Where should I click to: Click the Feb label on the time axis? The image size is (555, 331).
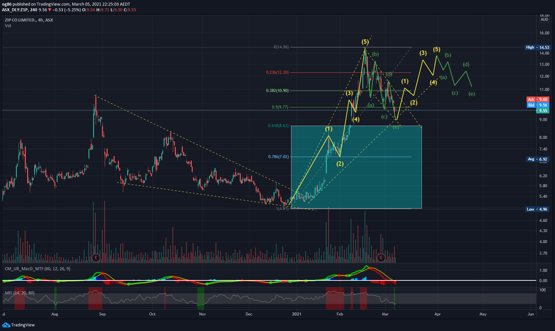tap(340, 314)
